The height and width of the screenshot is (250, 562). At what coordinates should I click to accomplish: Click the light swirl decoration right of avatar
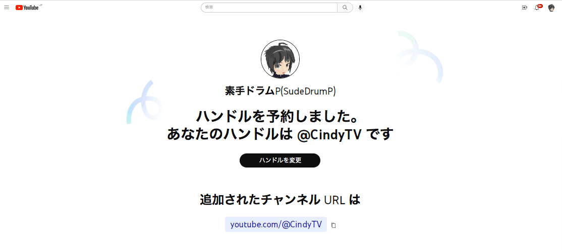pyautogui.click(x=420, y=57)
